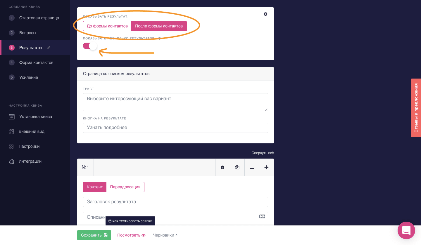This screenshot has height=245, width=421.
Task: Click the Markdown icon in description field
Action: pos(262,216)
